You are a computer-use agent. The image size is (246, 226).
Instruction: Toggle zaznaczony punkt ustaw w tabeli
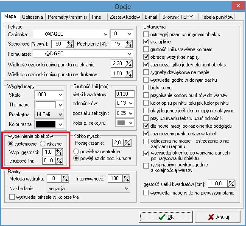tap(146, 134)
